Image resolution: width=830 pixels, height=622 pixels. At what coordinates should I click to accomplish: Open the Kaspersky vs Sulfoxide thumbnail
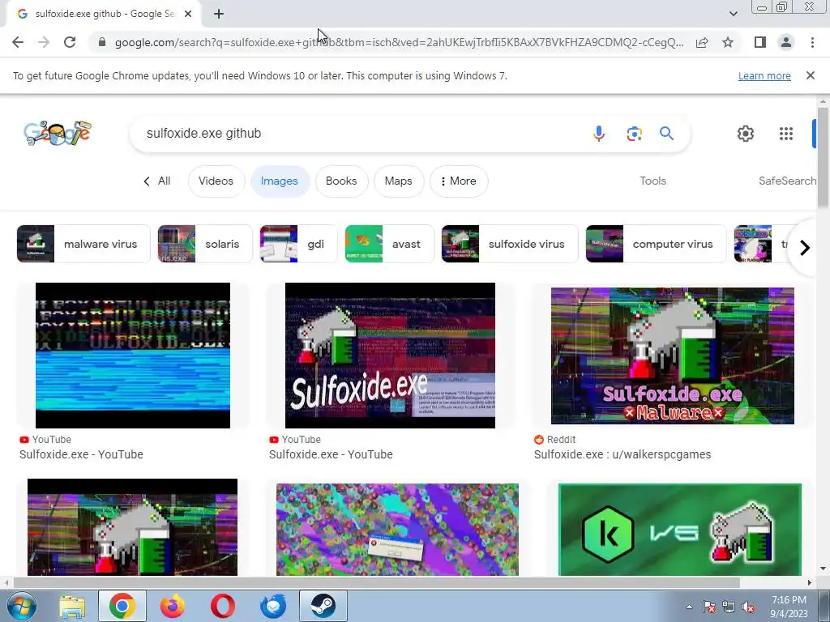pos(680,529)
